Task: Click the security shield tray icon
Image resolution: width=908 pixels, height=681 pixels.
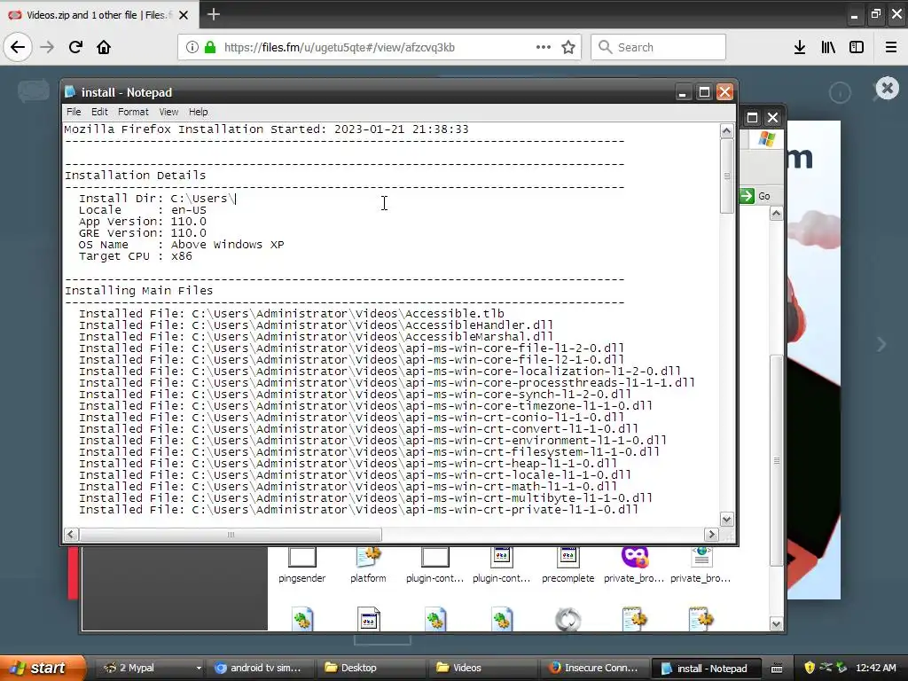Action: (x=809, y=668)
